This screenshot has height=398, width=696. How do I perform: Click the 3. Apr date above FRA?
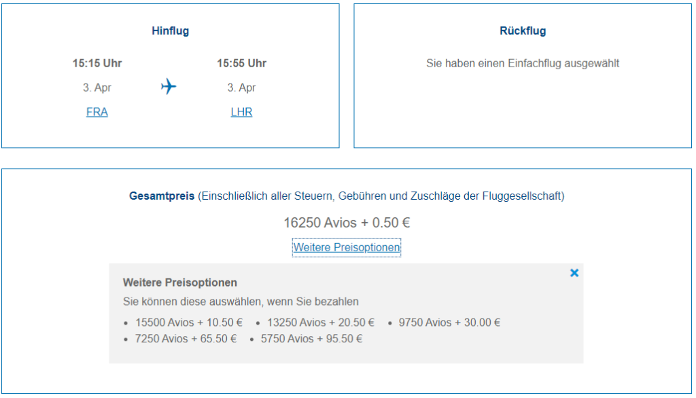coord(97,88)
